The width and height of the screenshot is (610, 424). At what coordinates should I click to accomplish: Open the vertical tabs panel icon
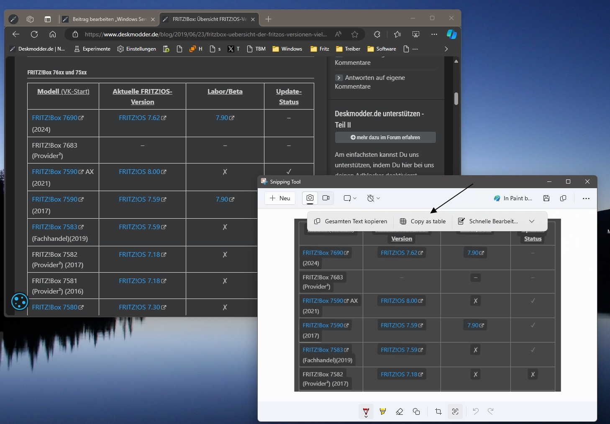(48, 19)
